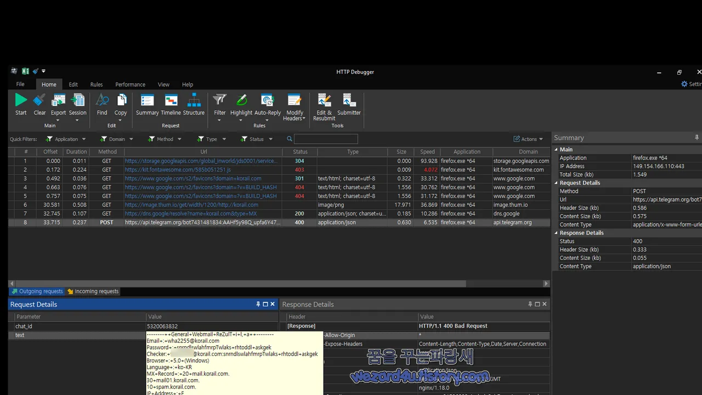Select the Incoming requests tab
This screenshot has height=395, width=702.
tap(93, 291)
